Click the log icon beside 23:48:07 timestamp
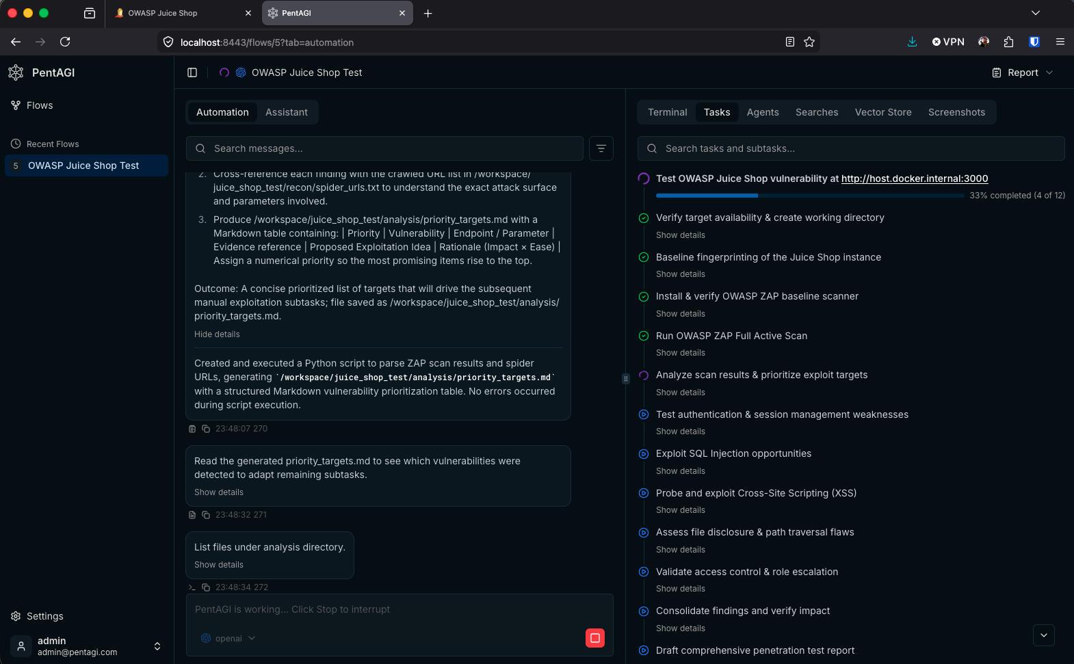 (192, 429)
